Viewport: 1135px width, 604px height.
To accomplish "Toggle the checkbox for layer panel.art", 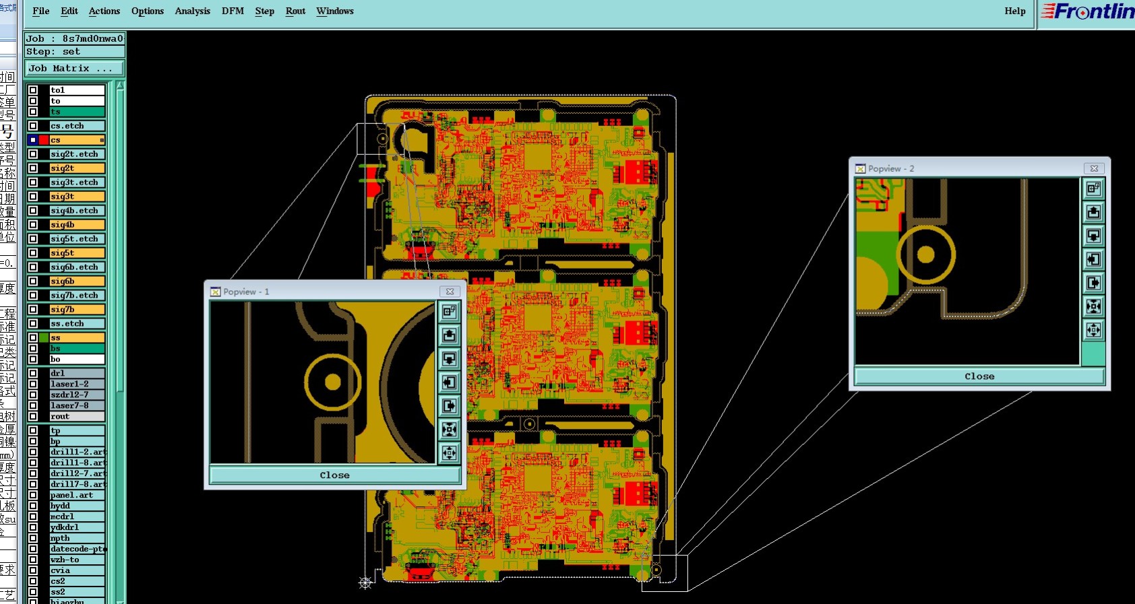I will tap(33, 495).
